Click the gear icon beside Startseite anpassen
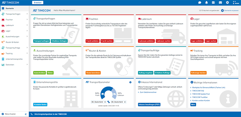The width and height of the screenshot is (241, 117). (x=222, y=11)
